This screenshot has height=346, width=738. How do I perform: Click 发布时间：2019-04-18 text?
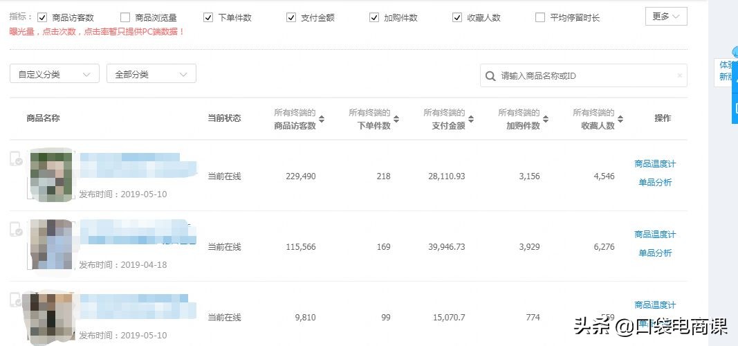click(x=123, y=264)
